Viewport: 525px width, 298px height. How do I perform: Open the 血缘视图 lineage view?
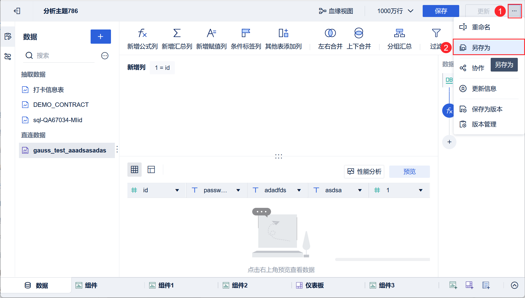(336, 11)
